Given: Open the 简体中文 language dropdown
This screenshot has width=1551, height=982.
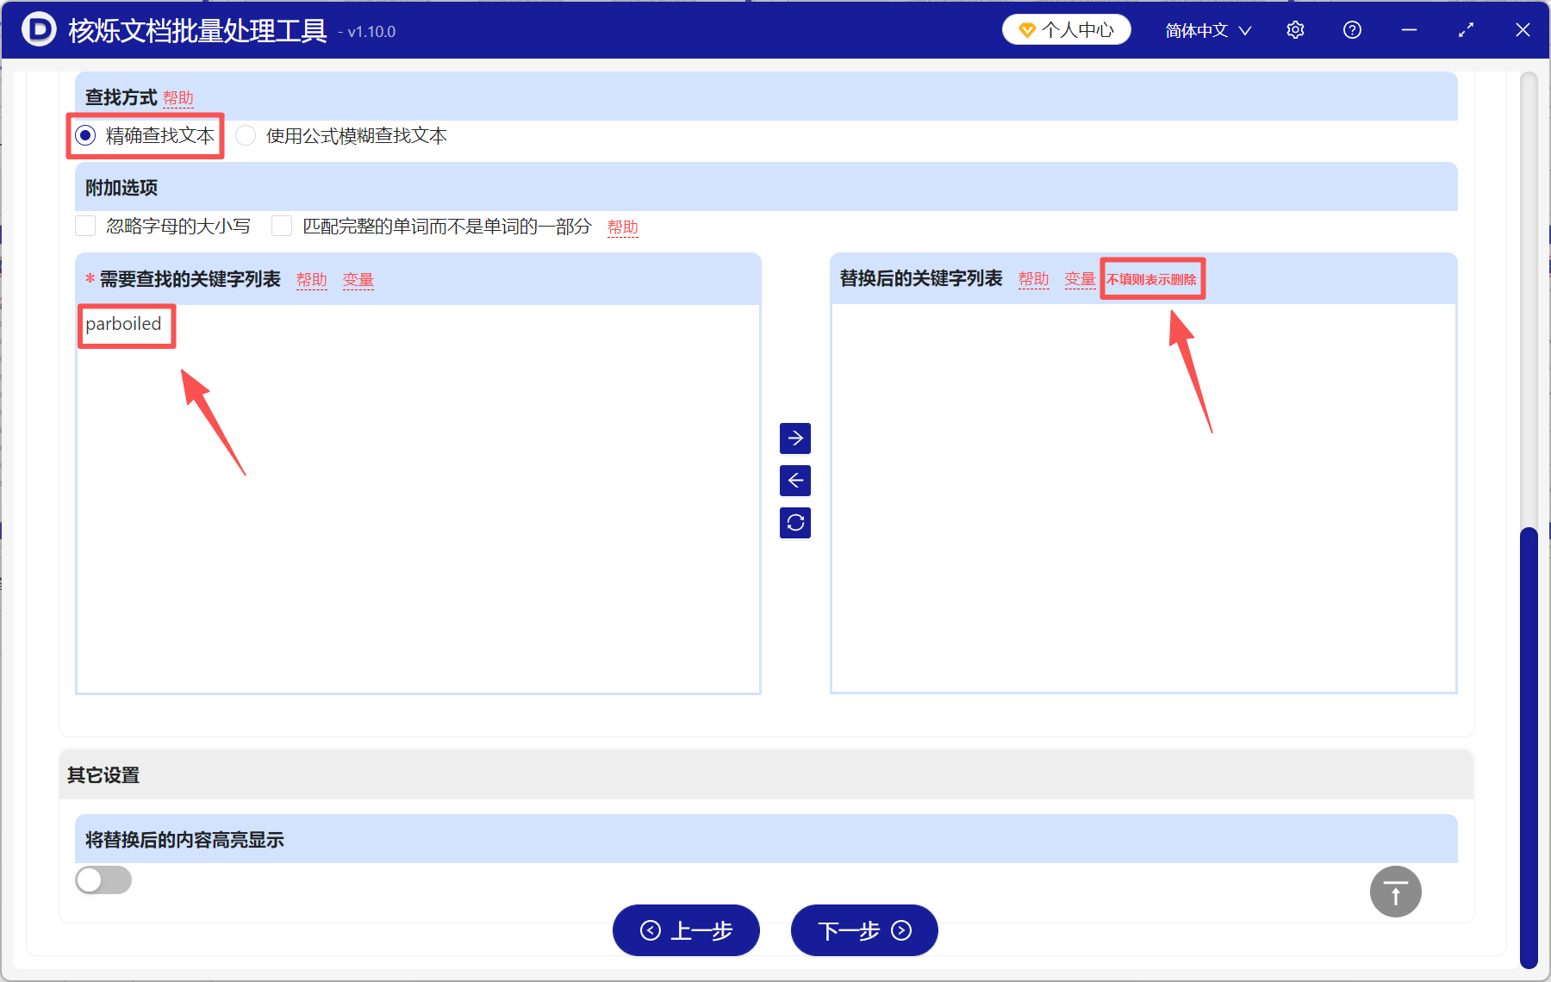Looking at the screenshot, I should point(1206,29).
